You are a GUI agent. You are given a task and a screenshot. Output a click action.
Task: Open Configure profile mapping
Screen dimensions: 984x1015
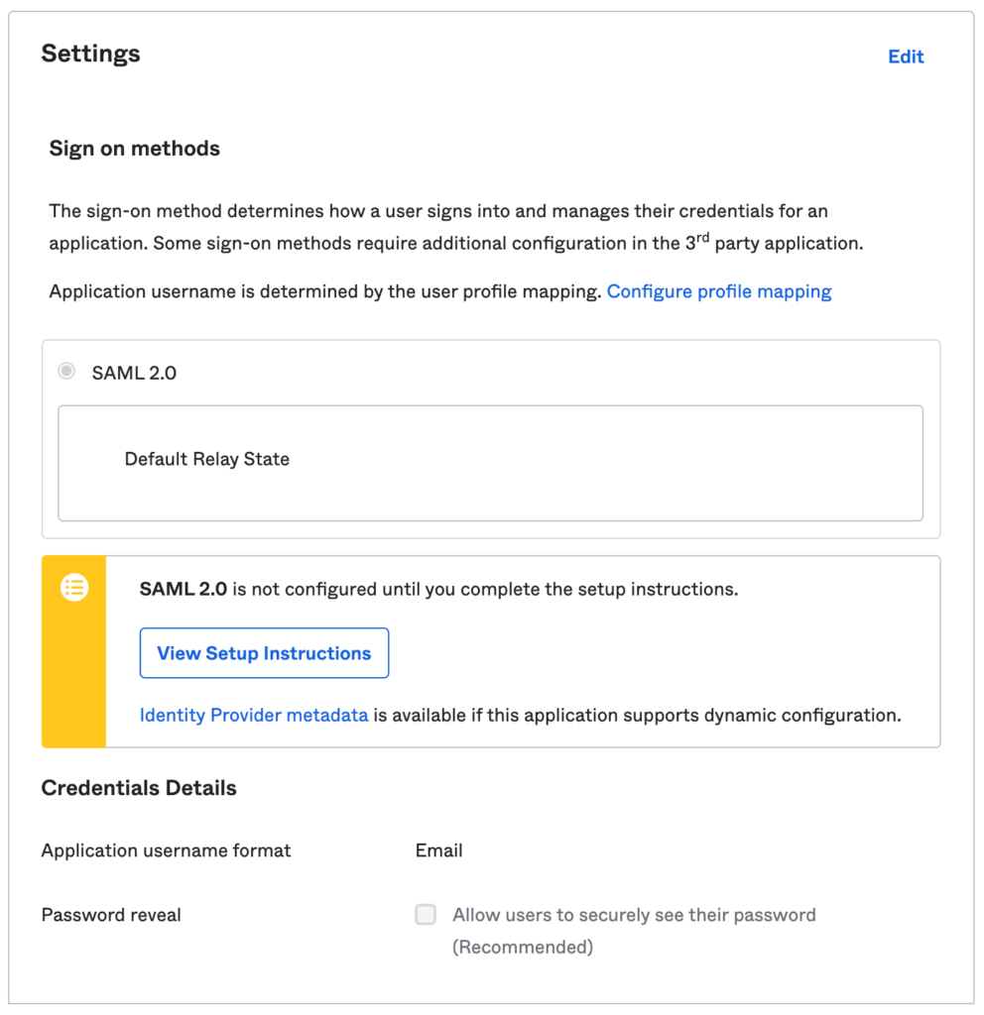pos(719,290)
